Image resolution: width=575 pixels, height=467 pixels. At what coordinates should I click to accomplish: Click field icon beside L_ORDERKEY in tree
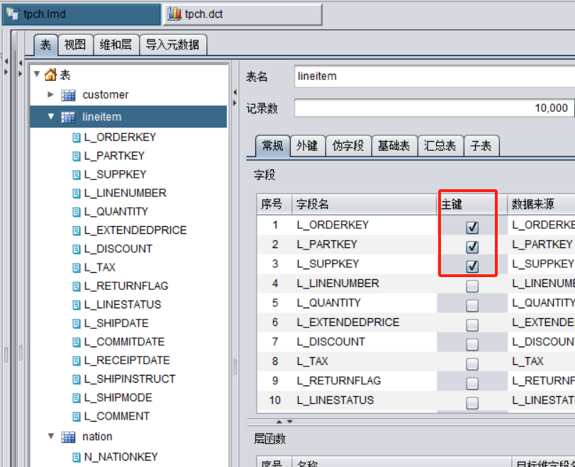pyautogui.click(x=77, y=137)
